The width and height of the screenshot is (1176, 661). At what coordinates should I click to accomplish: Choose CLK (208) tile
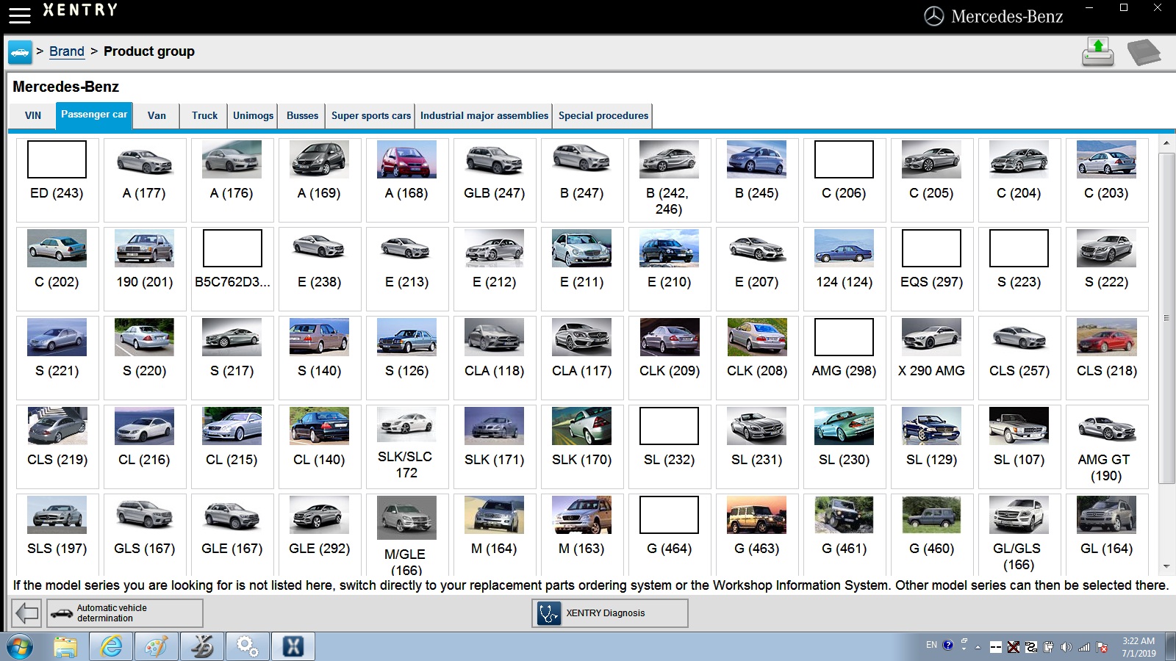[x=757, y=358]
